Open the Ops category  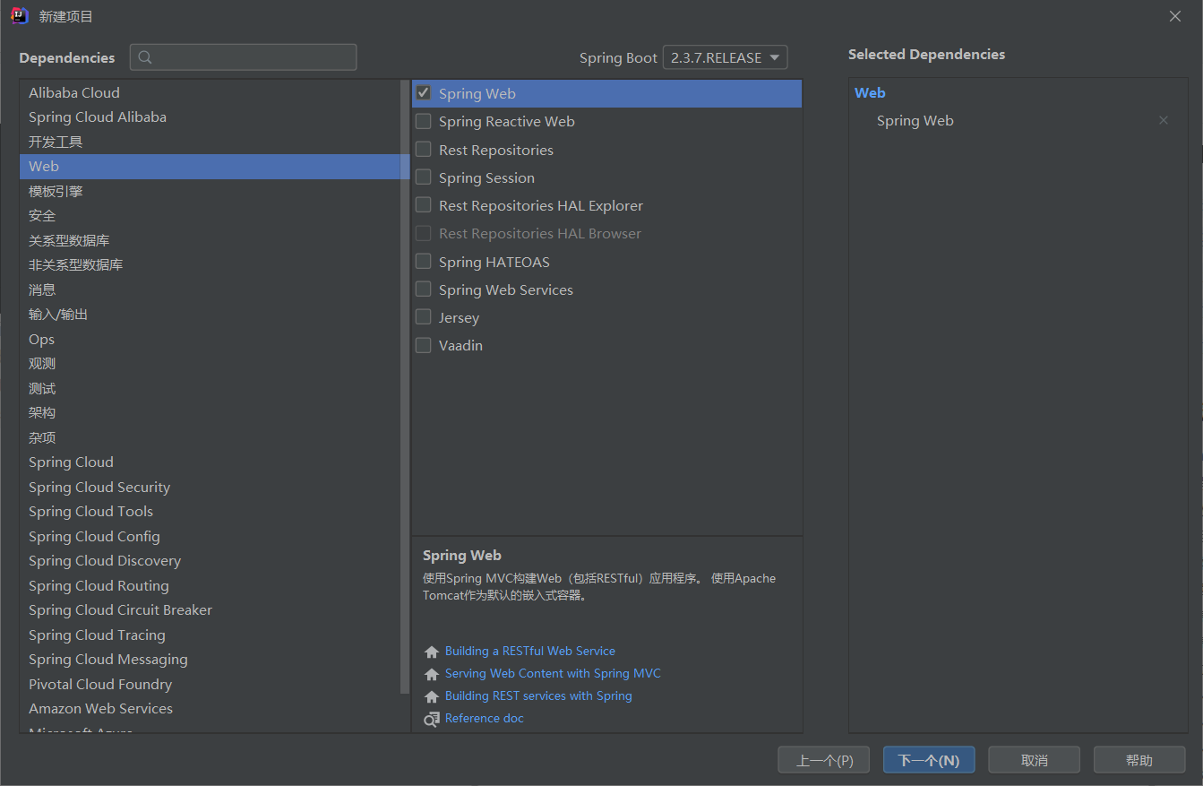point(210,339)
